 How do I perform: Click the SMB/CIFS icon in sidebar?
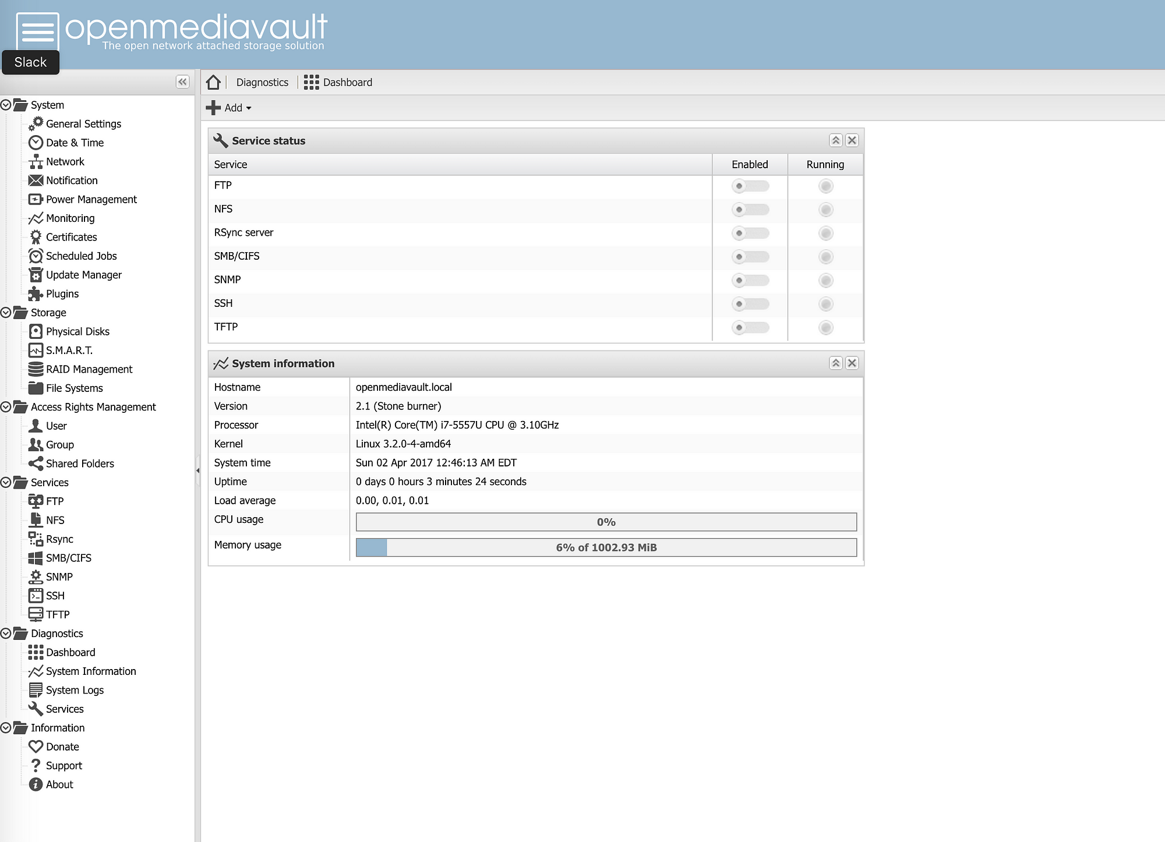tap(36, 557)
